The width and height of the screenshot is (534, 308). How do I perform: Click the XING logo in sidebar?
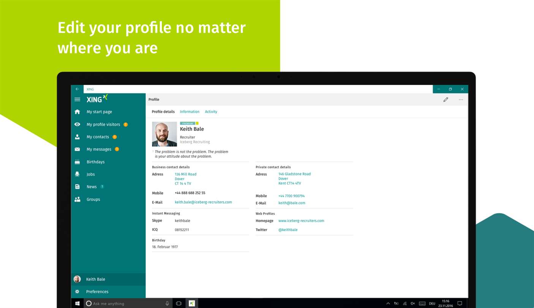(x=97, y=99)
